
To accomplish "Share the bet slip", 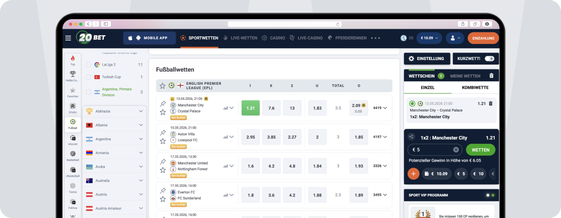I will click(411, 137).
